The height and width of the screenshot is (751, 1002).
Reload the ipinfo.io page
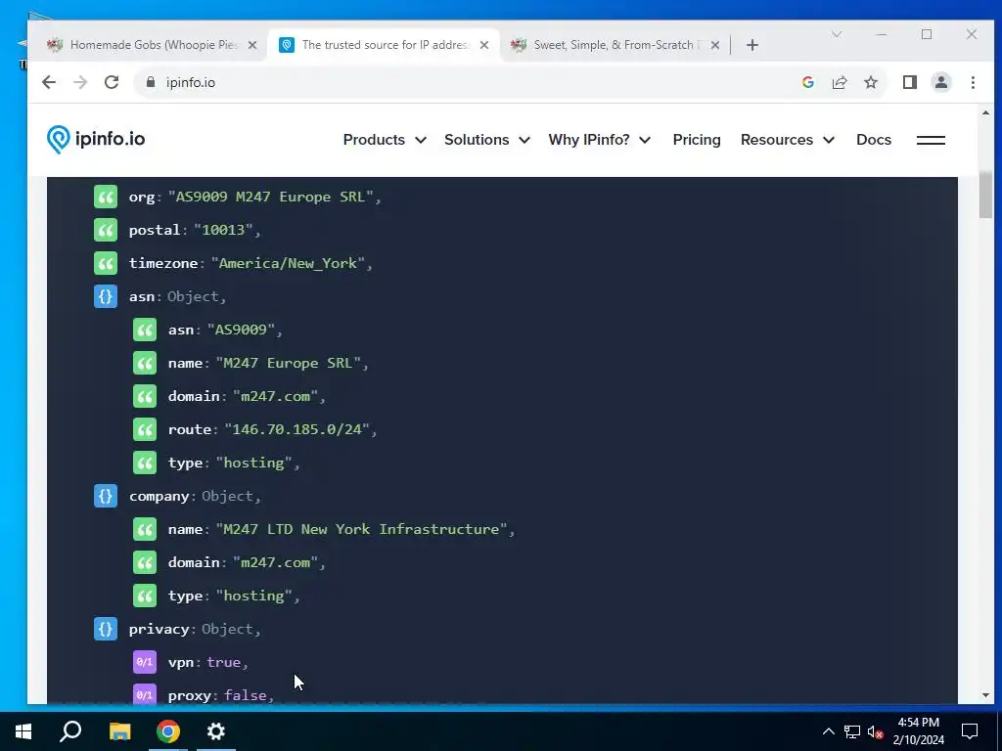pos(112,82)
